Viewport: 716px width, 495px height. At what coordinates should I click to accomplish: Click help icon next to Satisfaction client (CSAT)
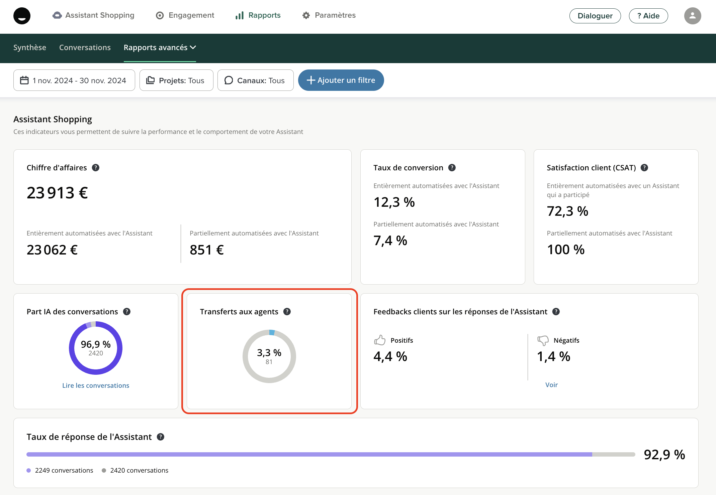click(x=644, y=168)
